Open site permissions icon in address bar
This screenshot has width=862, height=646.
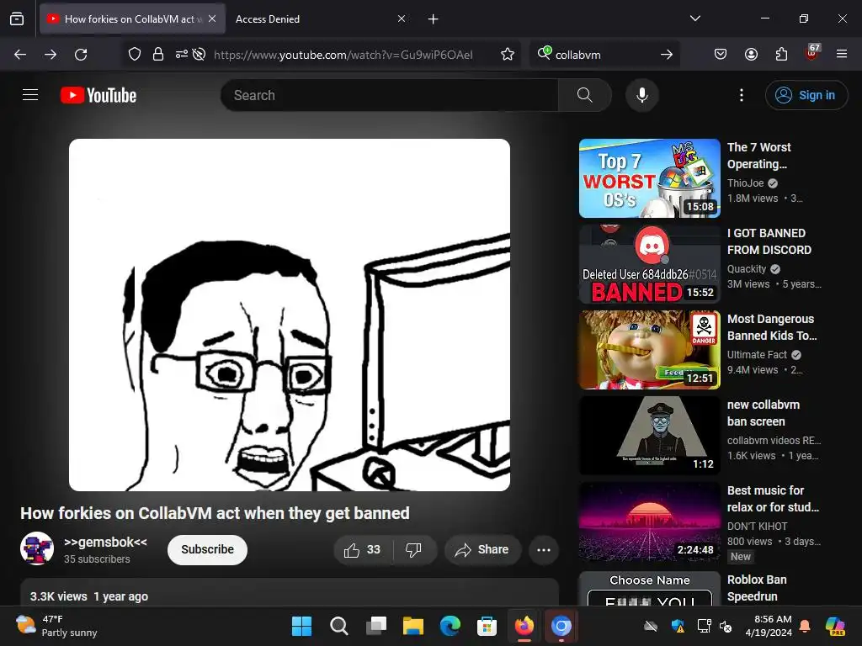(182, 55)
